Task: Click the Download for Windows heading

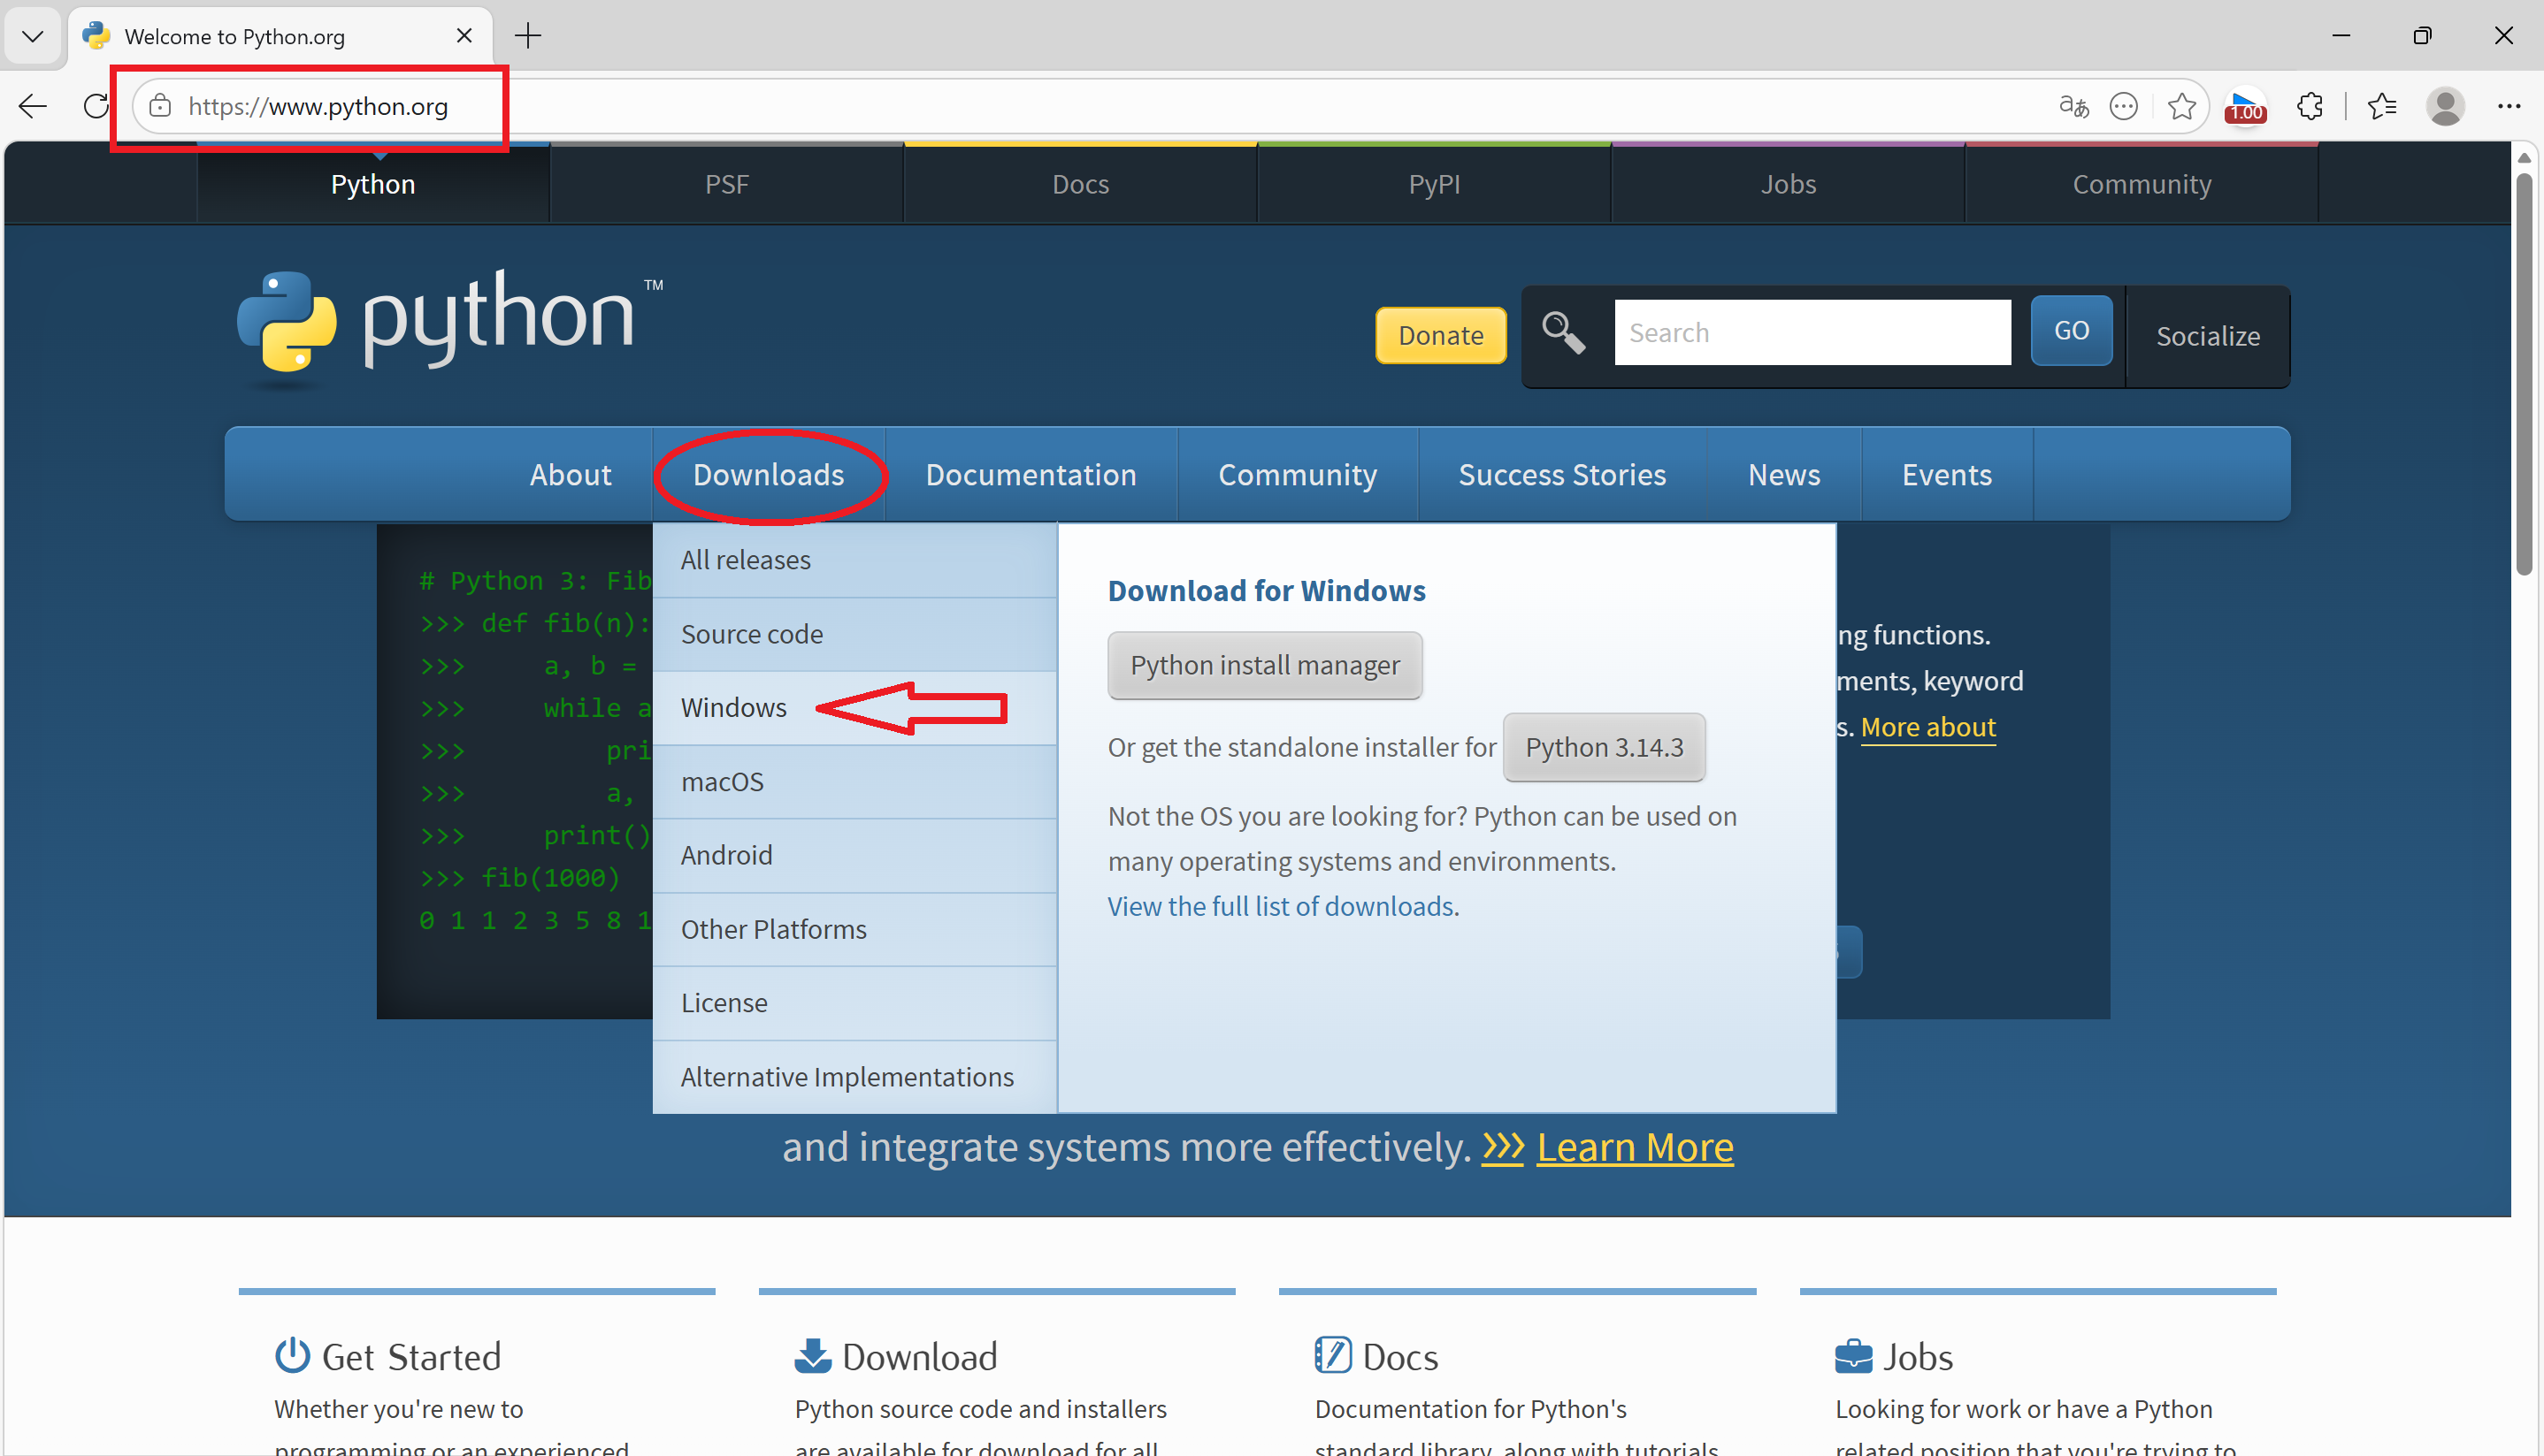Action: pos(1266,591)
